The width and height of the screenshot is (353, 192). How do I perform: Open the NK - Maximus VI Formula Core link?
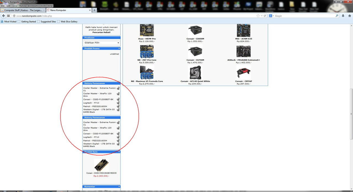(147, 81)
